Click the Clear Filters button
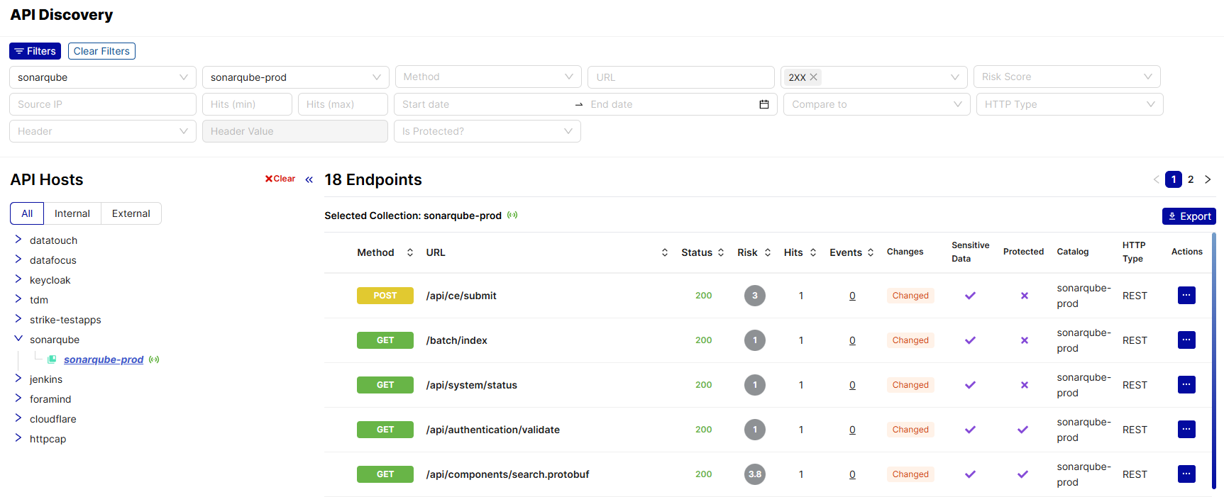 [x=101, y=51]
